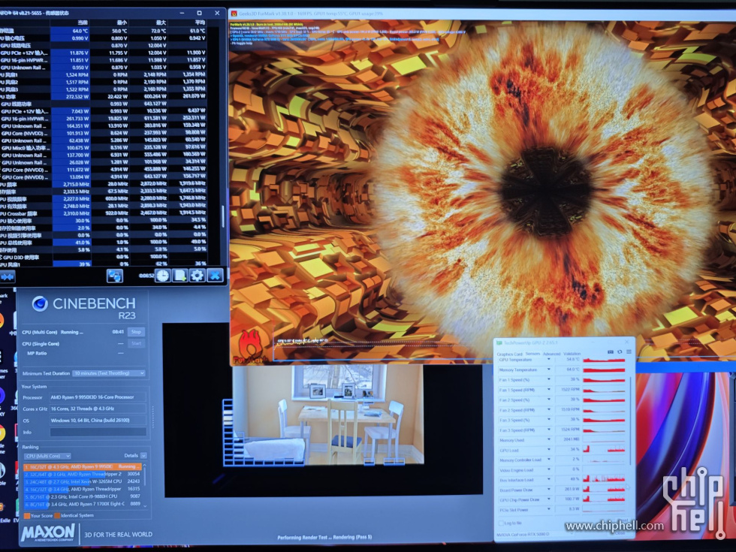736x552 pixels.
Task: Click the FurMark window title icon
Action: pyautogui.click(x=234, y=14)
